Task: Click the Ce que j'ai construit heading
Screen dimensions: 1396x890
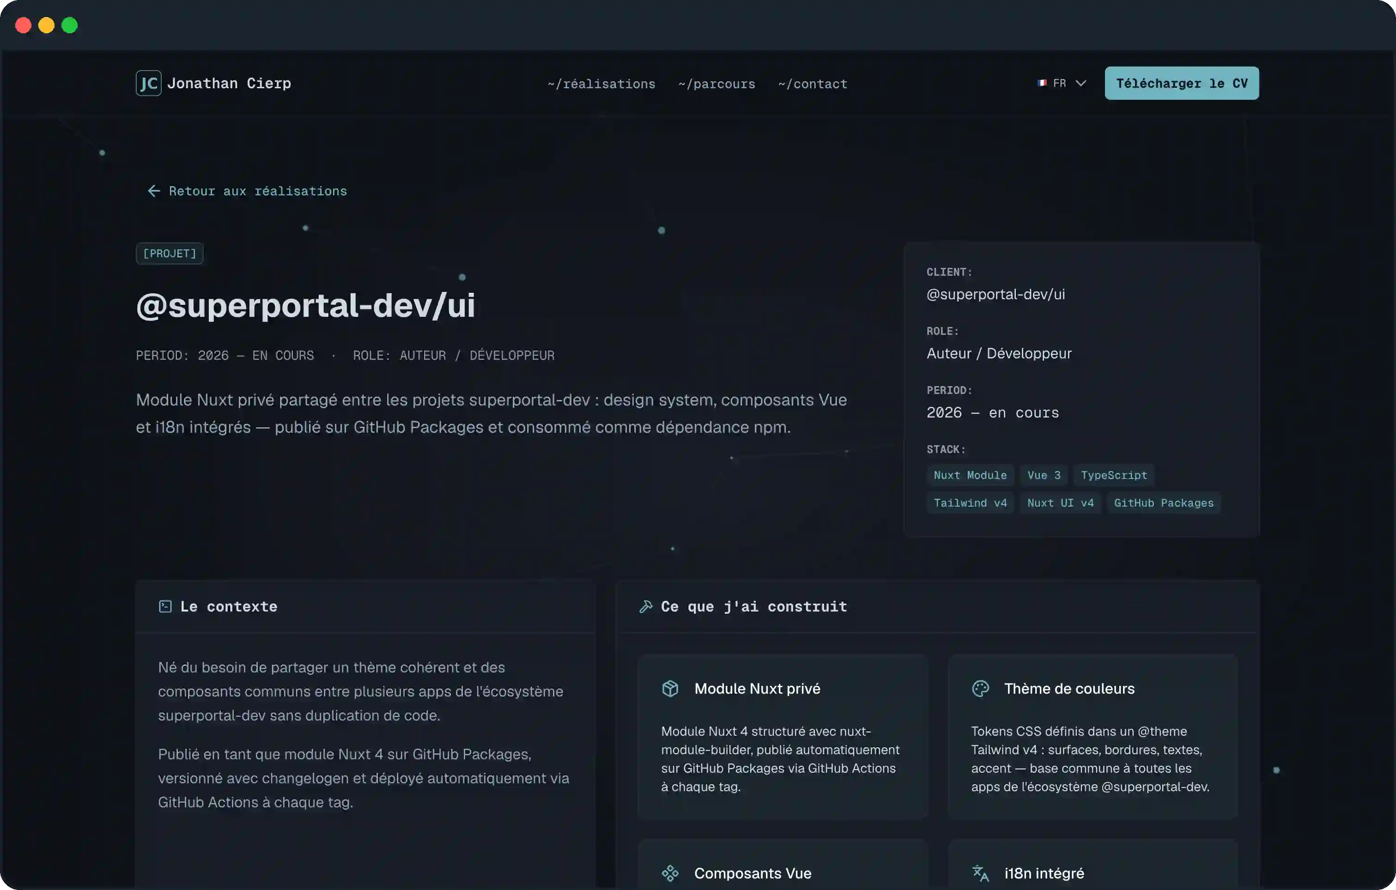Action: [753, 606]
